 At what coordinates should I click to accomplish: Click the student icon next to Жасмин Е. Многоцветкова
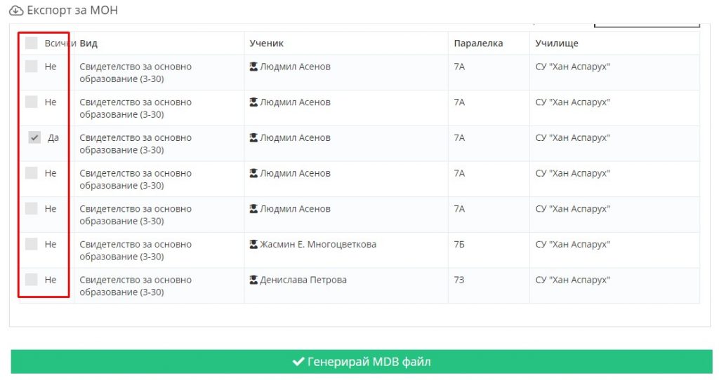click(x=253, y=245)
